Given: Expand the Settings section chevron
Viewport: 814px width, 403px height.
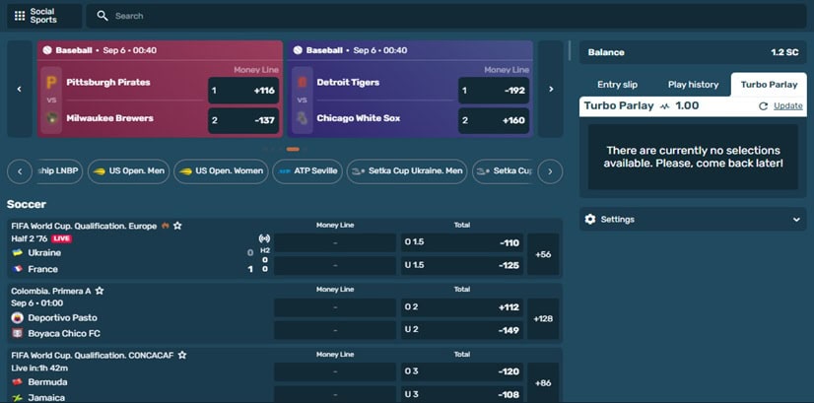Looking at the screenshot, I should [x=796, y=220].
